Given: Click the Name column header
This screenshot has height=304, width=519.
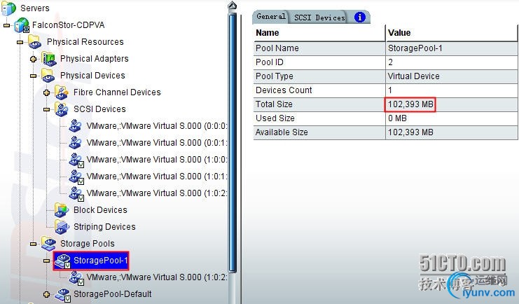Looking at the screenshot, I should (319, 33).
